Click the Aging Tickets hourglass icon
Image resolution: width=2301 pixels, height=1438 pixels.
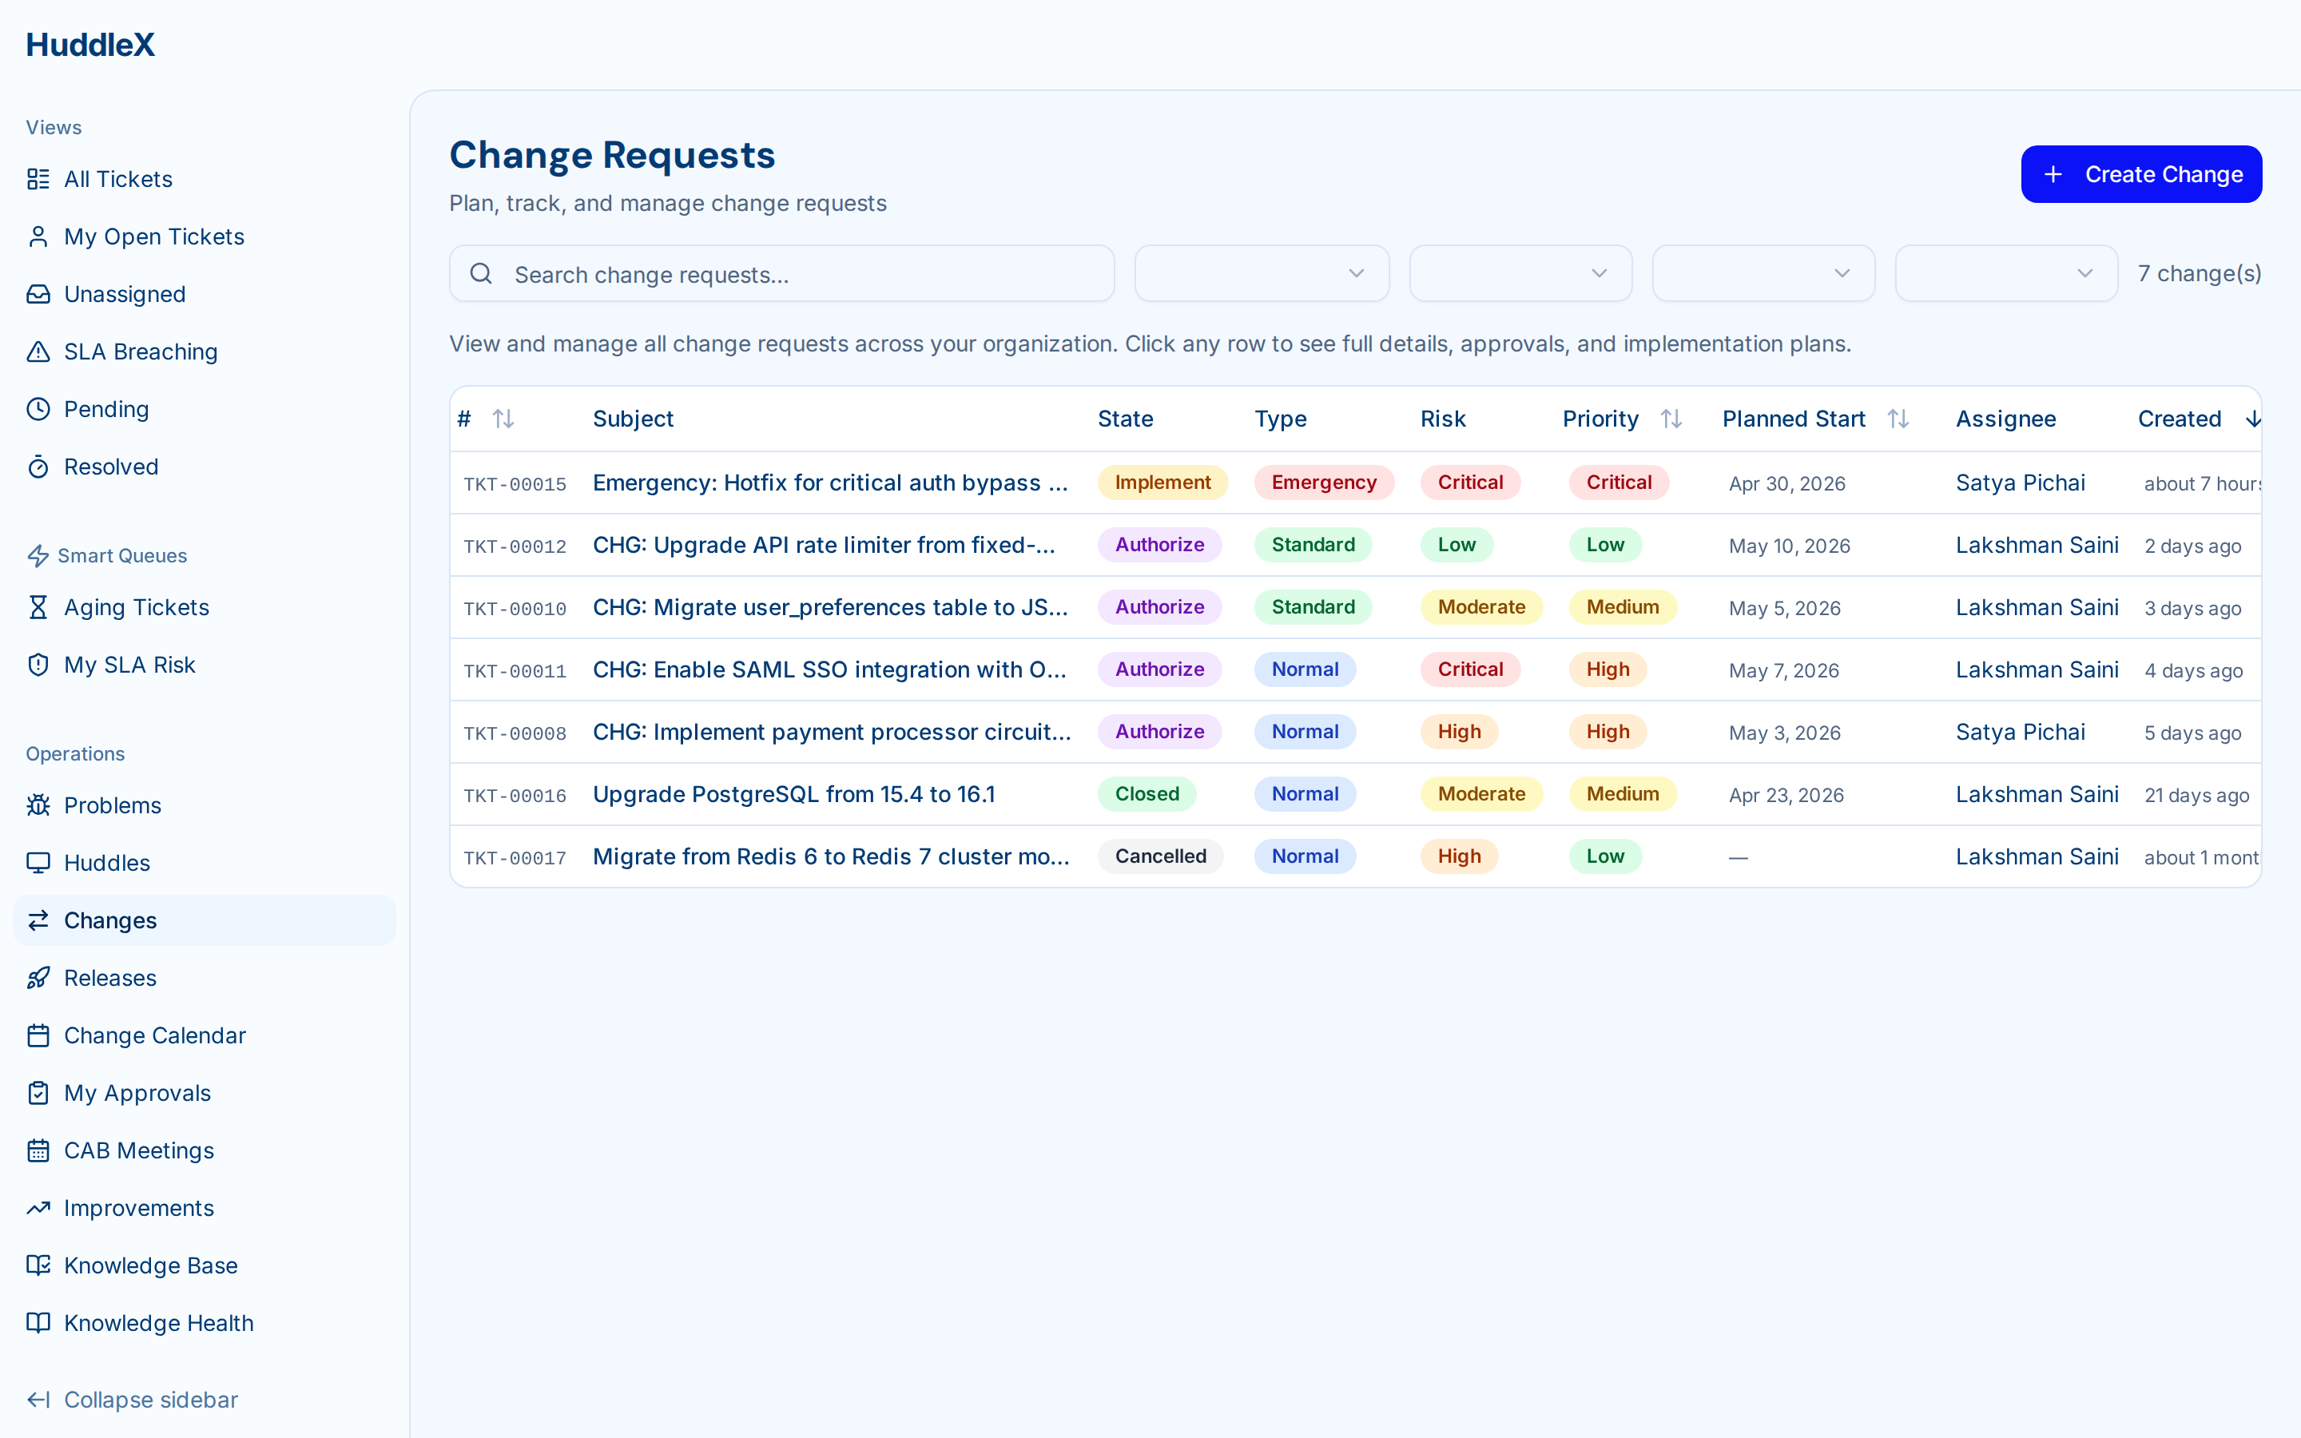pos(38,607)
